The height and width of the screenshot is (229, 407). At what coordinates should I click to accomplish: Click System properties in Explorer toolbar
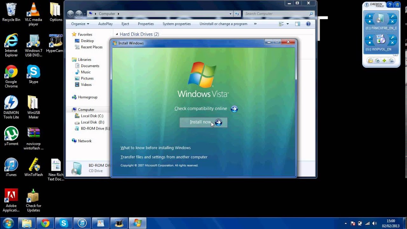point(177,24)
